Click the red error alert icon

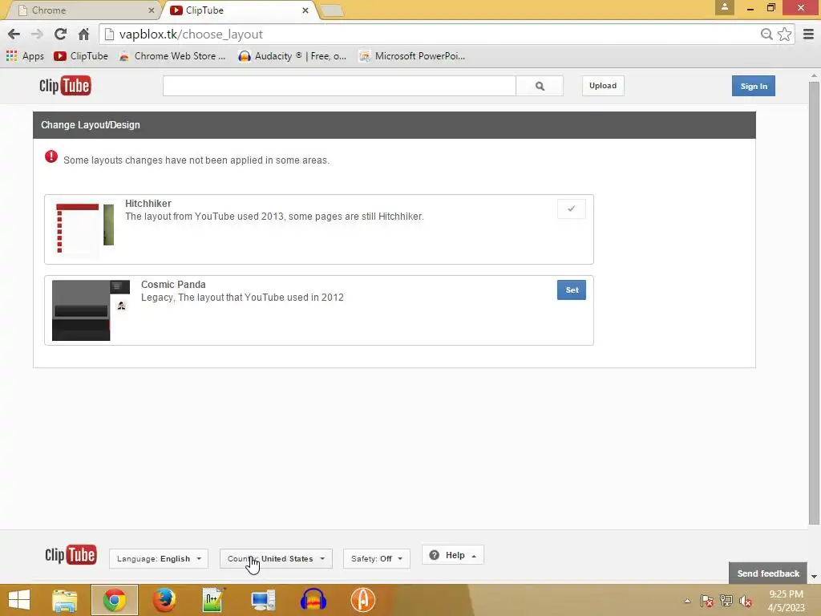51,156
